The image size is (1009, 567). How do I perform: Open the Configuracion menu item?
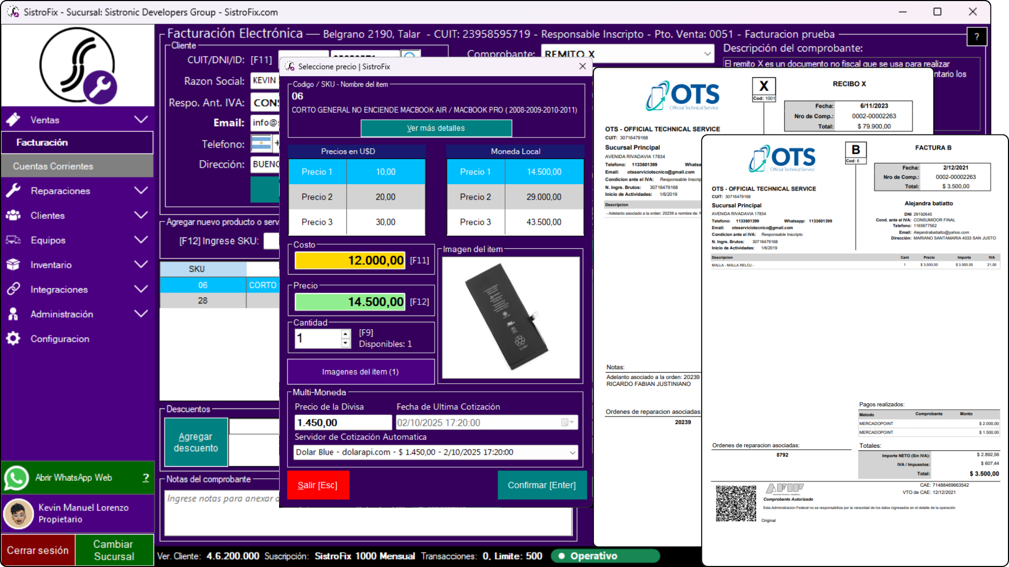60,339
